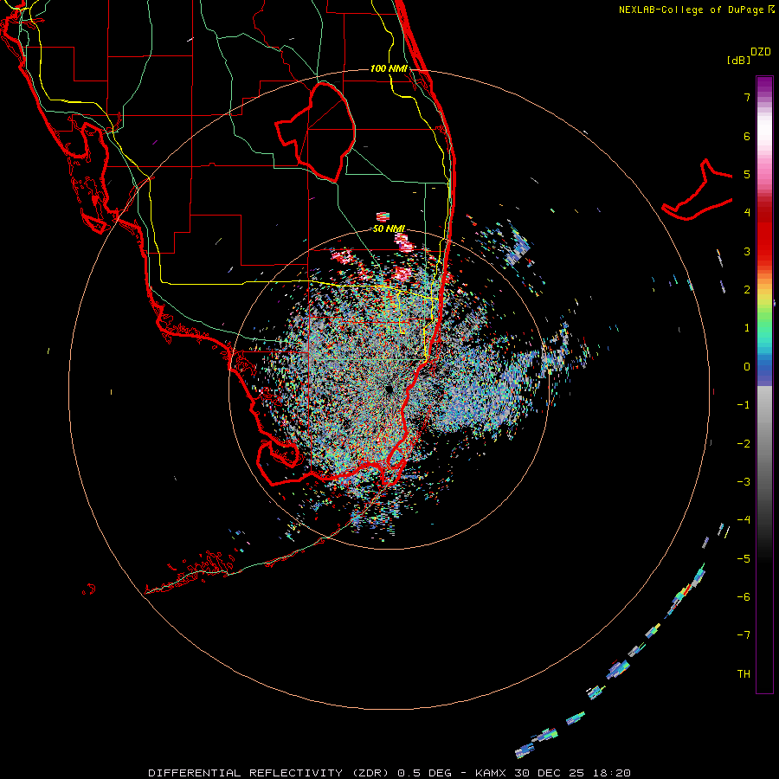Click the KAMX radar site identifier
This screenshot has width=779, height=779.
tap(493, 773)
